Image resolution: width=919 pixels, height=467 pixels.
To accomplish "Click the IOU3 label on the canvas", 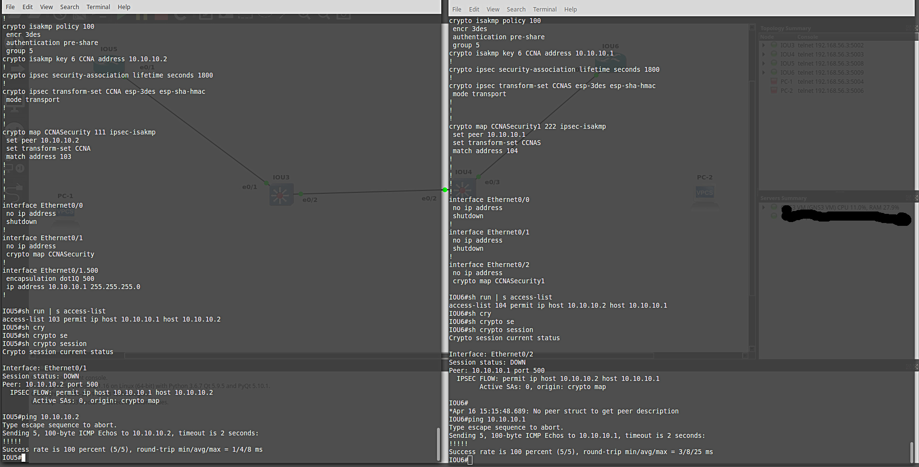I will [x=281, y=177].
